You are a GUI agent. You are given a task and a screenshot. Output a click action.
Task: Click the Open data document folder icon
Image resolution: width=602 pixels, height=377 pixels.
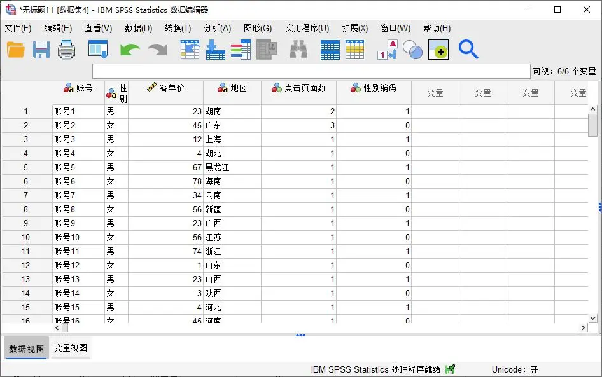16,50
